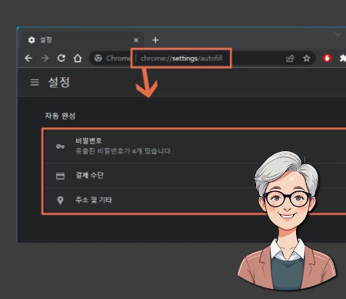
Task: Open the extensions puzzle icon
Action: tap(343, 59)
